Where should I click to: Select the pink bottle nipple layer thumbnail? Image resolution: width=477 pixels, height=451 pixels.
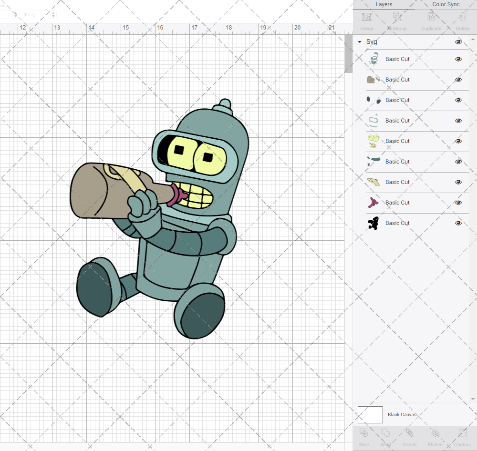pos(373,203)
